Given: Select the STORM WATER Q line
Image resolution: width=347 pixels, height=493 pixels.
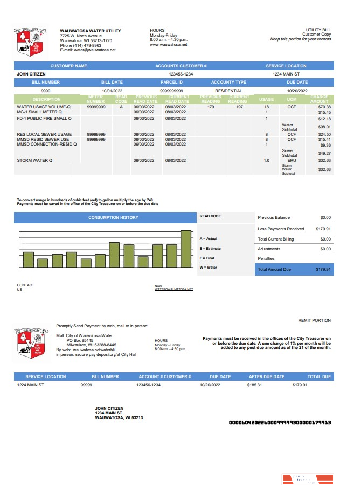Looking at the screenshot, I should tap(34, 160).
